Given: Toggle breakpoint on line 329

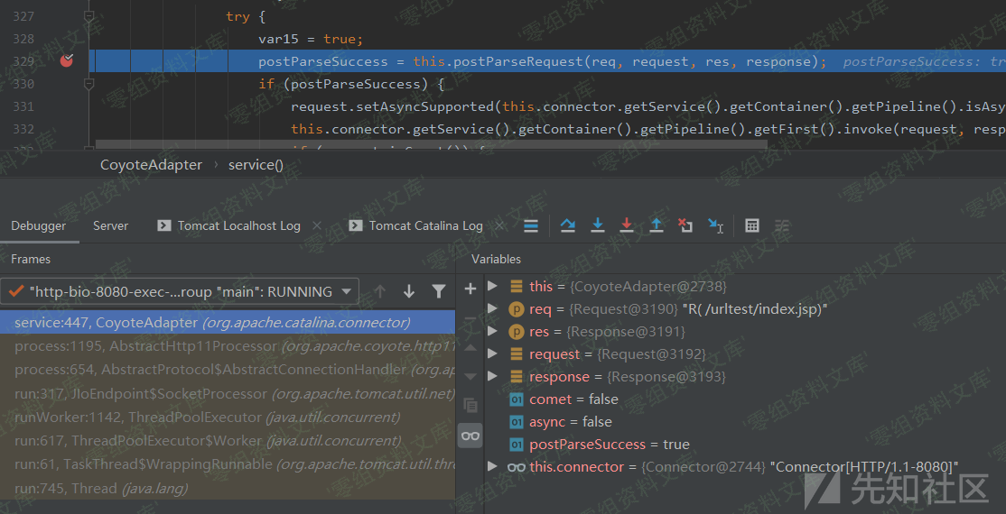Looking at the screenshot, I should point(67,61).
